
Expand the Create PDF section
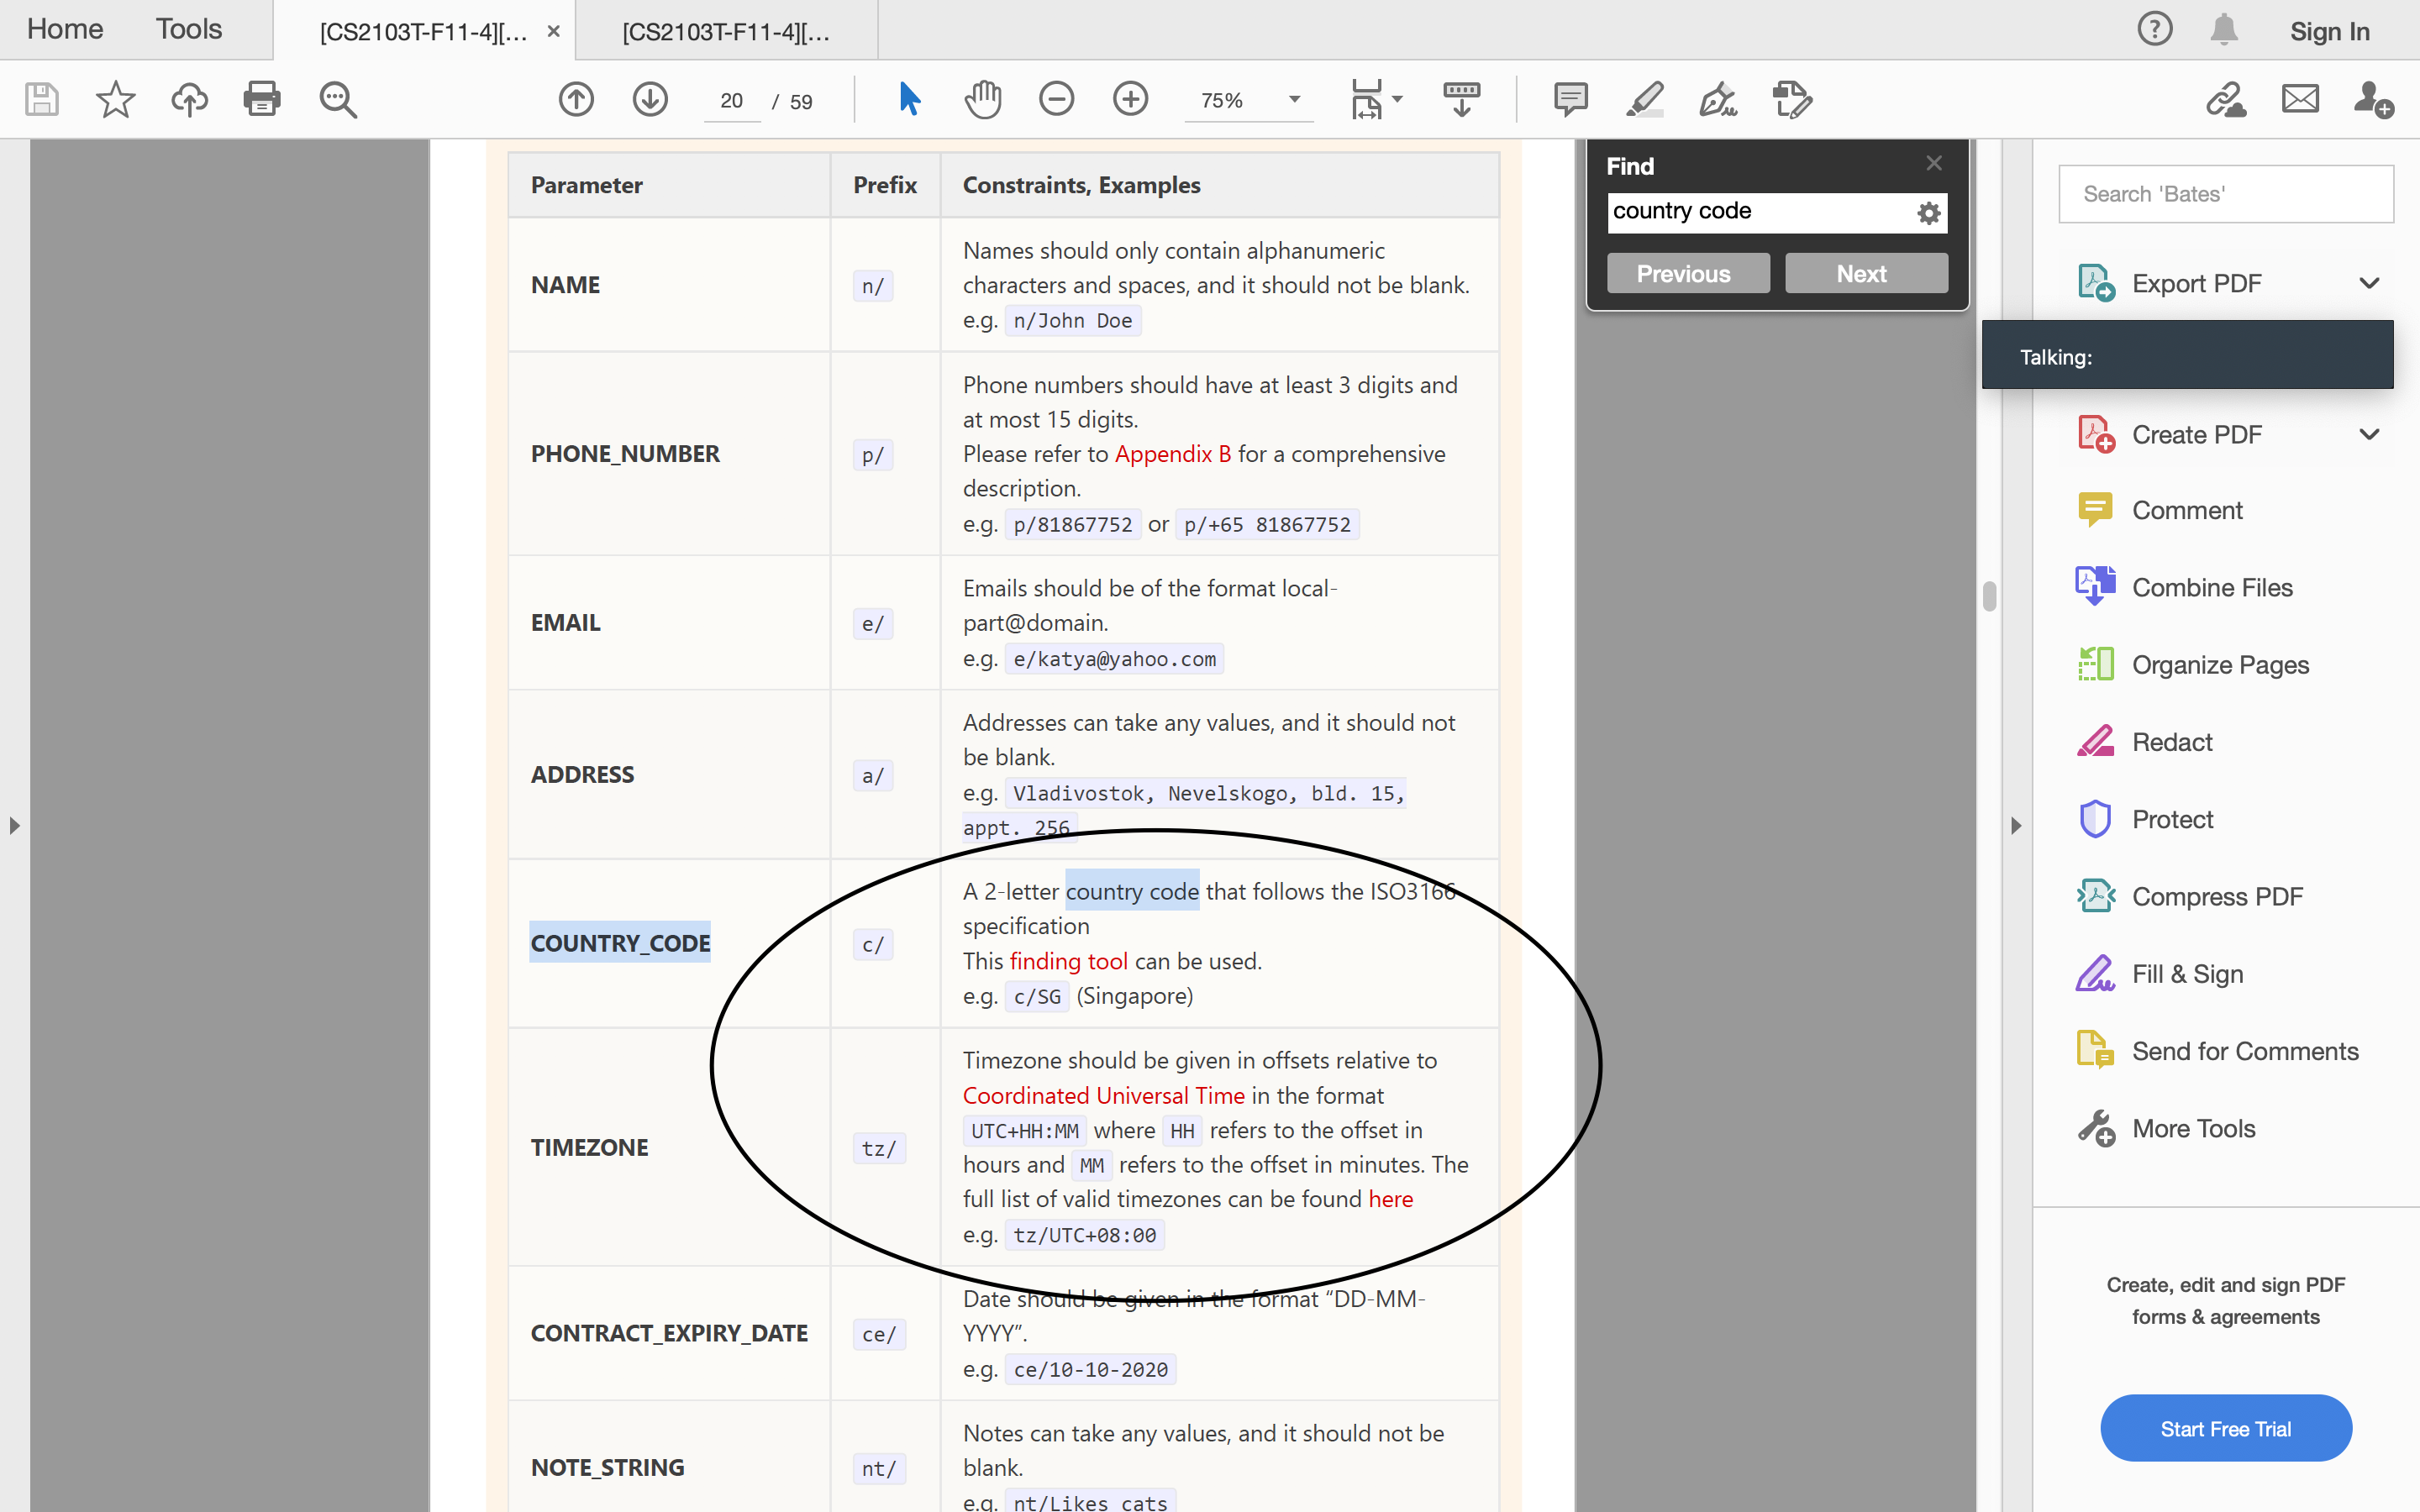pyautogui.click(x=2368, y=434)
